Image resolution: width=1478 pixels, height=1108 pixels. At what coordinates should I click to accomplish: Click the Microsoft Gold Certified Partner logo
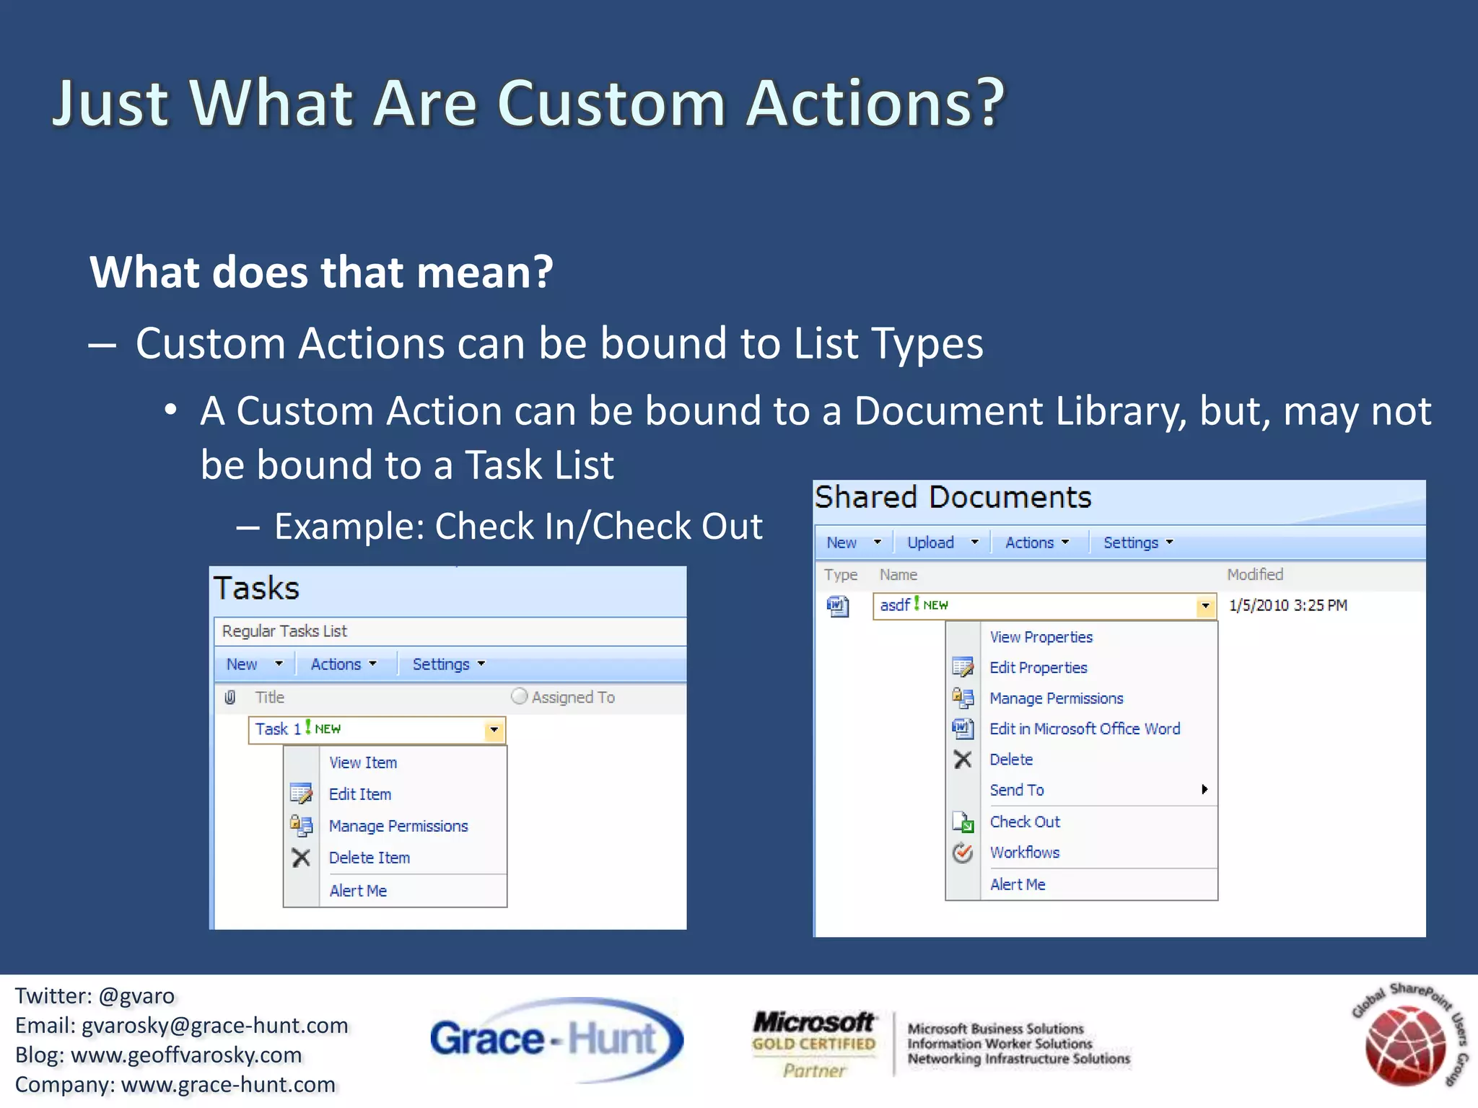(x=813, y=1045)
